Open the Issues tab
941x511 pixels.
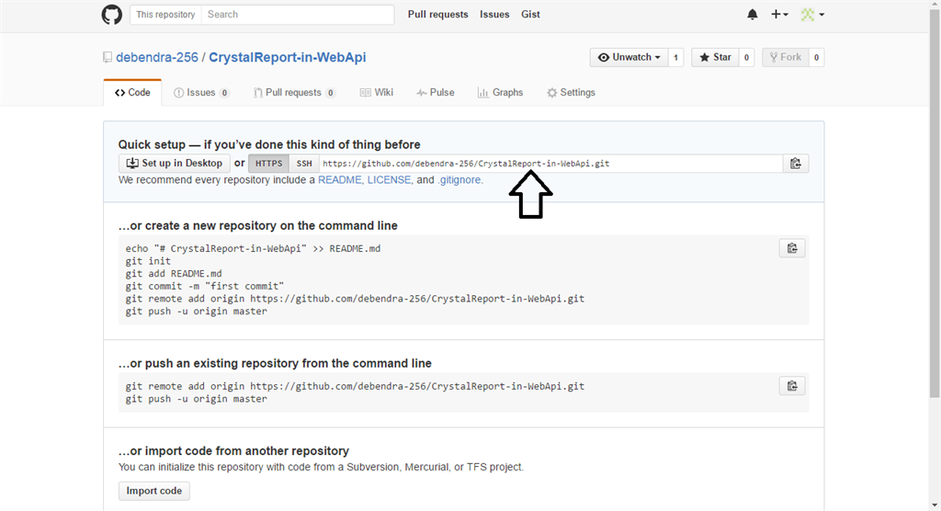click(201, 93)
